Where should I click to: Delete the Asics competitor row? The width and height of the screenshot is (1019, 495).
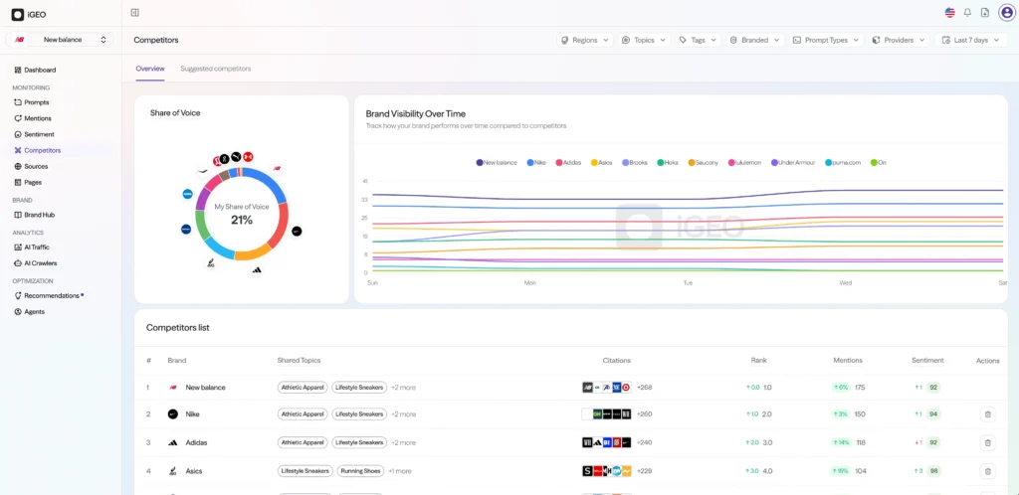pyautogui.click(x=987, y=472)
